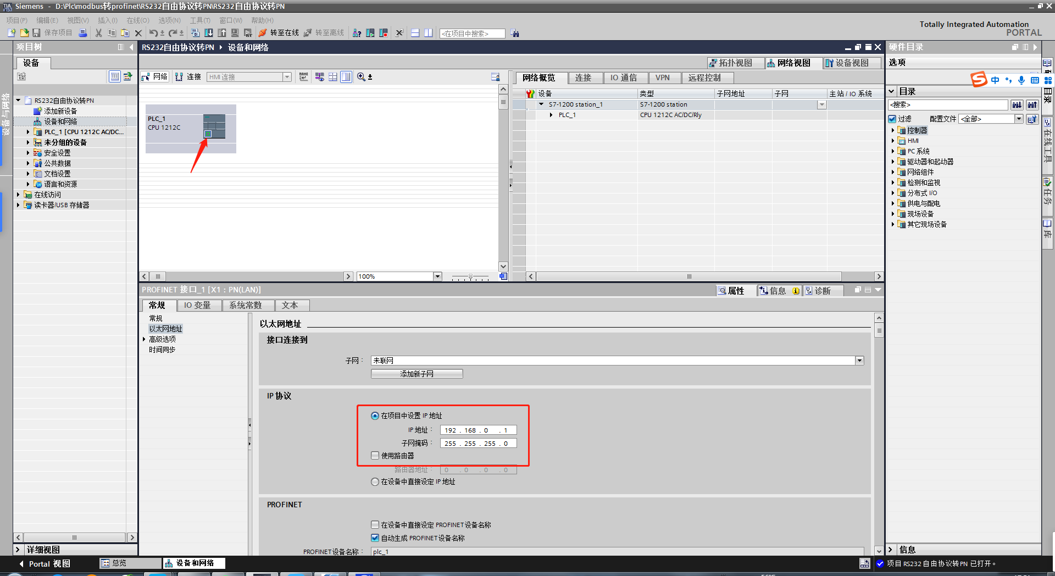Click the Network (网络) mode button
Viewport: 1055px width, 576px height.
[x=154, y=77]
